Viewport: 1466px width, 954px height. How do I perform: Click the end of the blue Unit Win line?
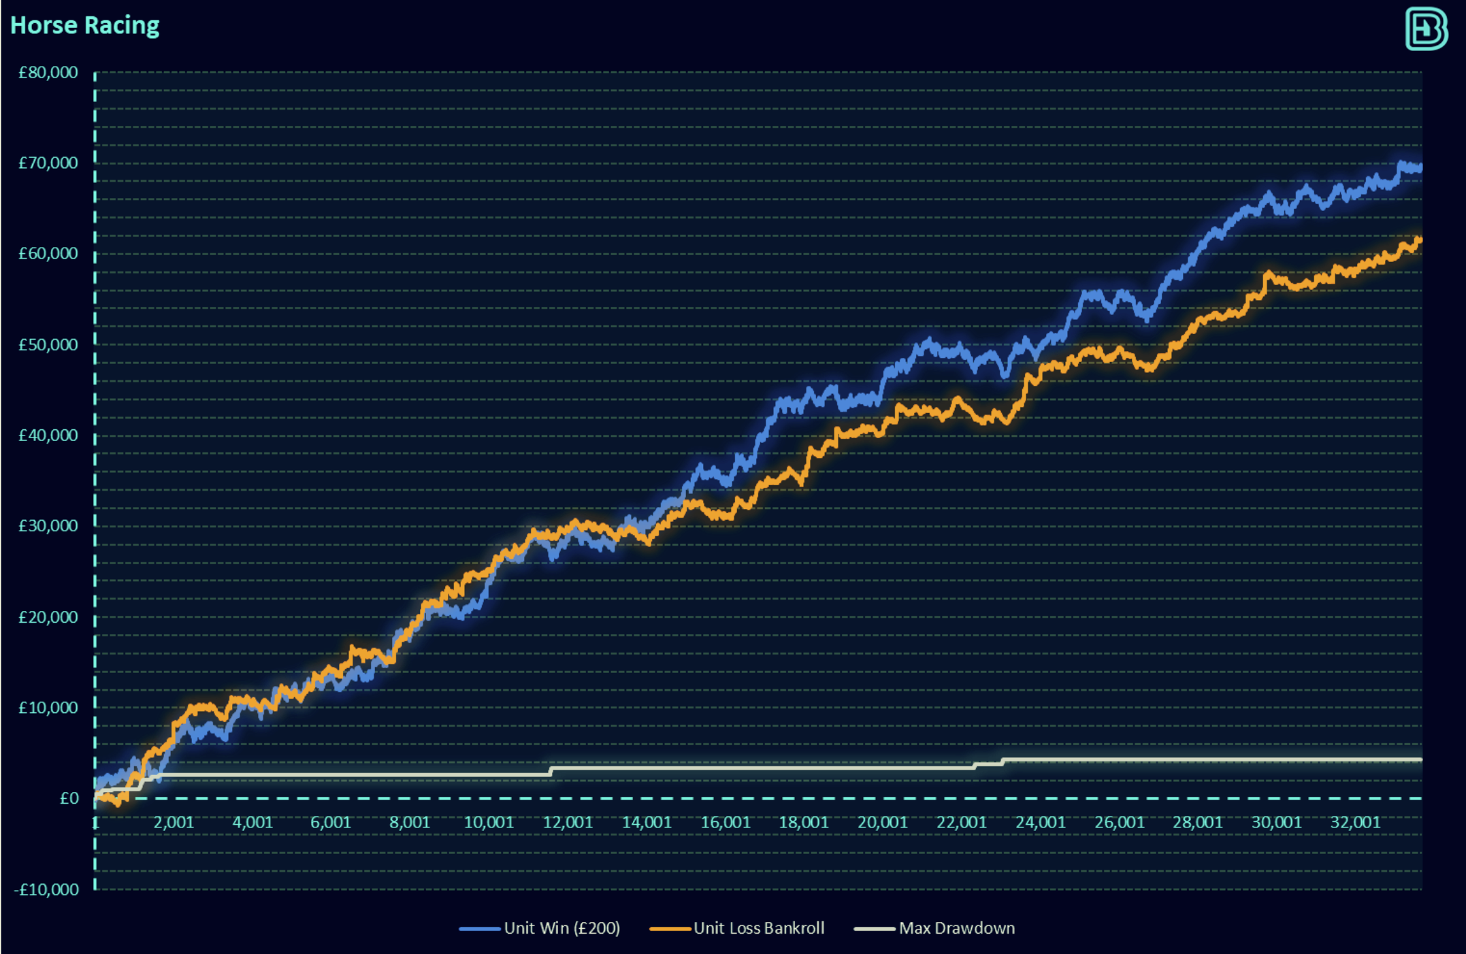[x=1419, y=168]
